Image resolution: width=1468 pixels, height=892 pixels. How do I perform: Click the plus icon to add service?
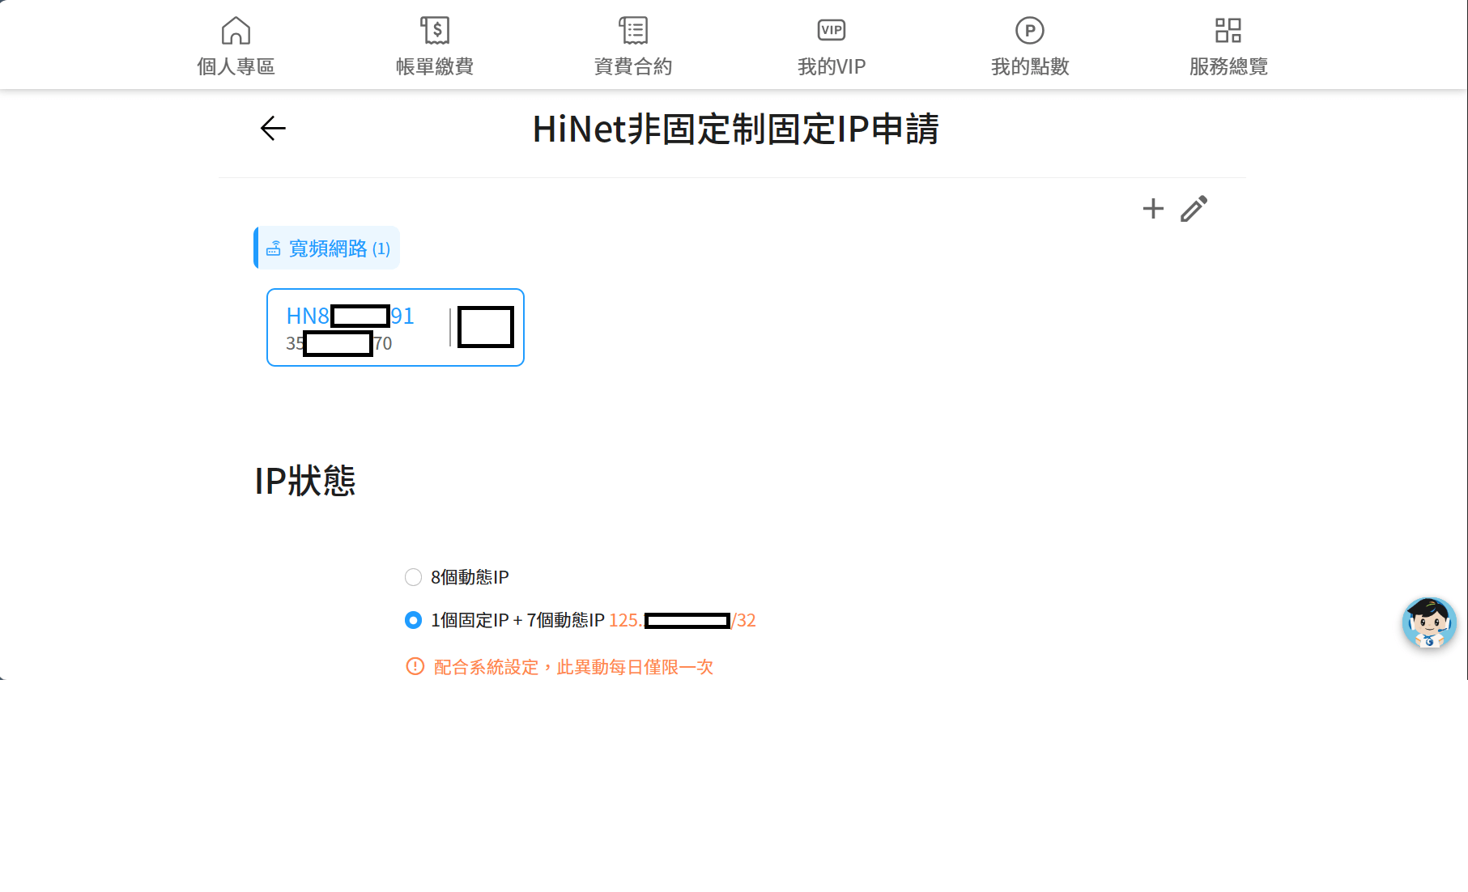tap(1152, 209)
